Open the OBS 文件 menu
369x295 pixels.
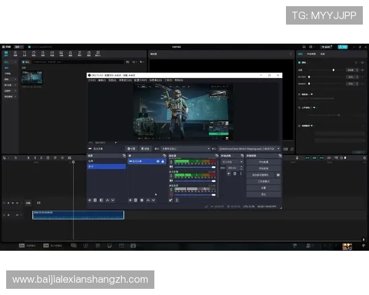(92, 80)
